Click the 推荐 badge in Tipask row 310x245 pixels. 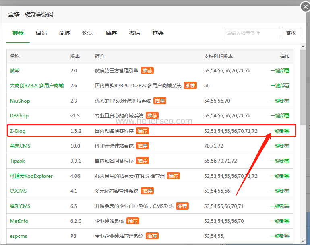click(143, 161)
